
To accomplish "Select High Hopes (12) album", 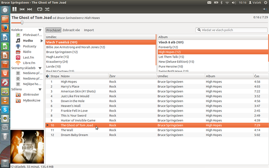I will pyautogui.click(x=213, y=52).
